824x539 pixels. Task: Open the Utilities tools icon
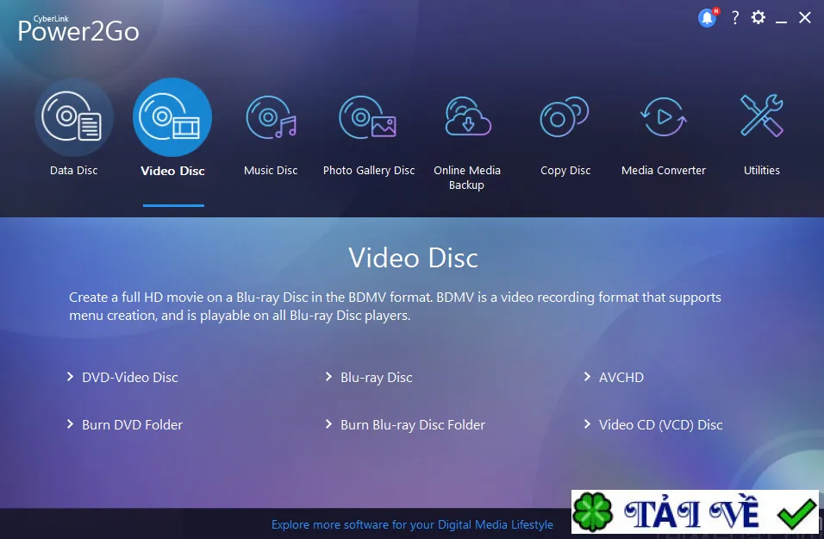tap(761, 116)
